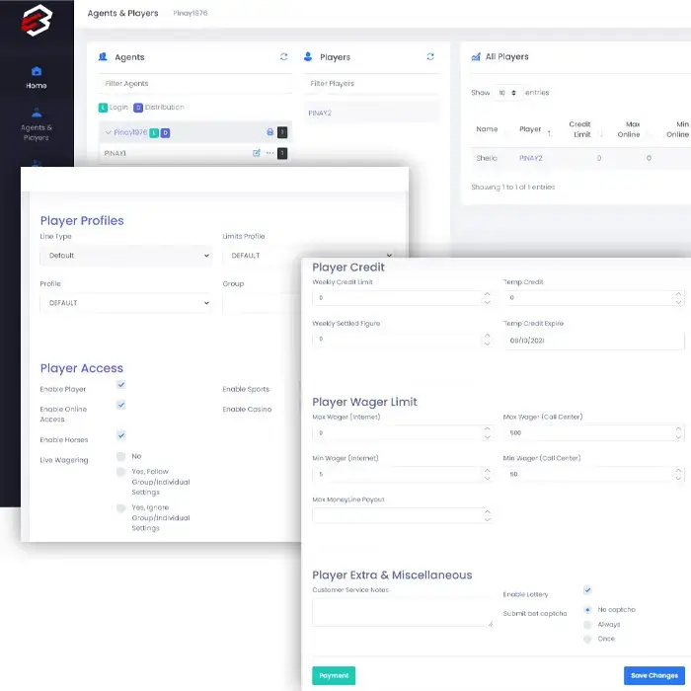Click the Filter Agents search field
This screenshot has height=691, width=691.
click(x=195, y=84)
